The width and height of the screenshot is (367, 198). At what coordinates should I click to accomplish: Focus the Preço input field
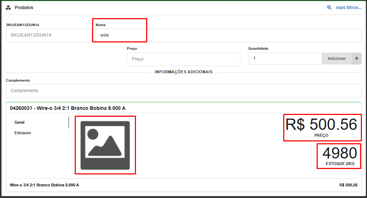(x=183, y=59)
